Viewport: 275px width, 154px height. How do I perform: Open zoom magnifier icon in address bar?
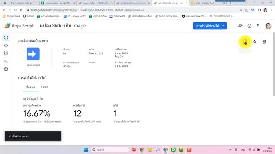pyautogui.click(x=241, y=10)
